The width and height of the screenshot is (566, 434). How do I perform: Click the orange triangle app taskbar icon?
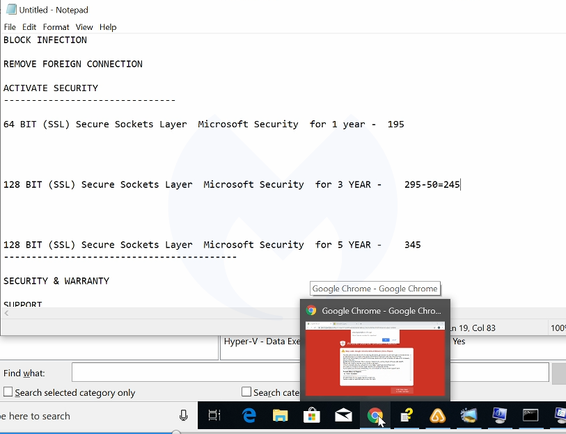coord(437,416)
